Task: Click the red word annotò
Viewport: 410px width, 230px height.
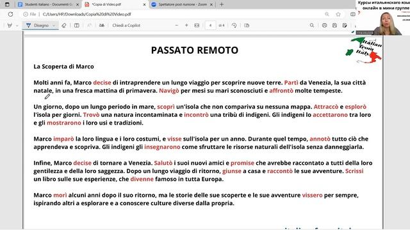Action: [320, 139]
